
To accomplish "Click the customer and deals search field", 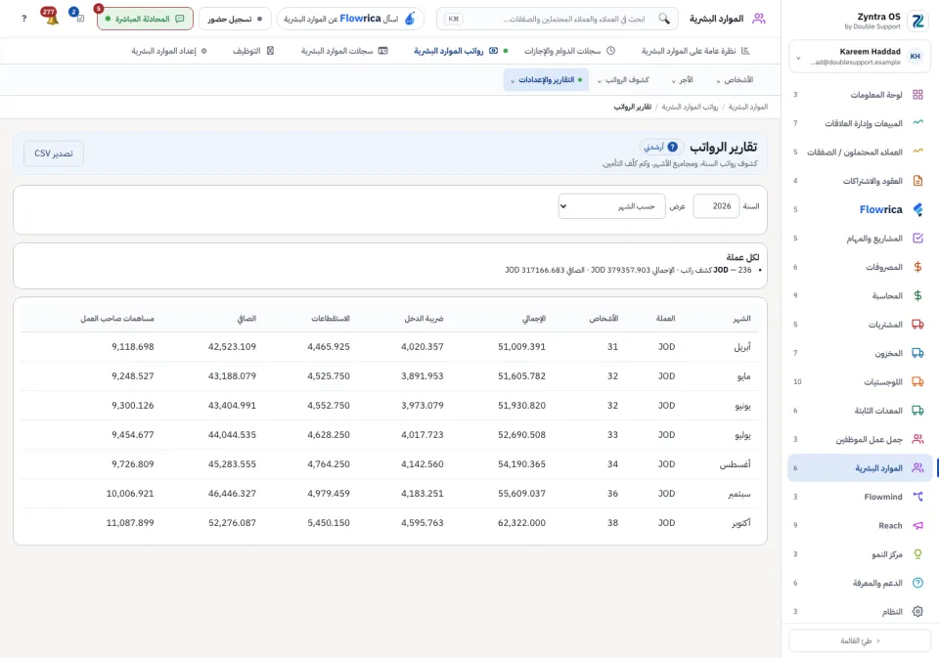I will tap(557, 19).
